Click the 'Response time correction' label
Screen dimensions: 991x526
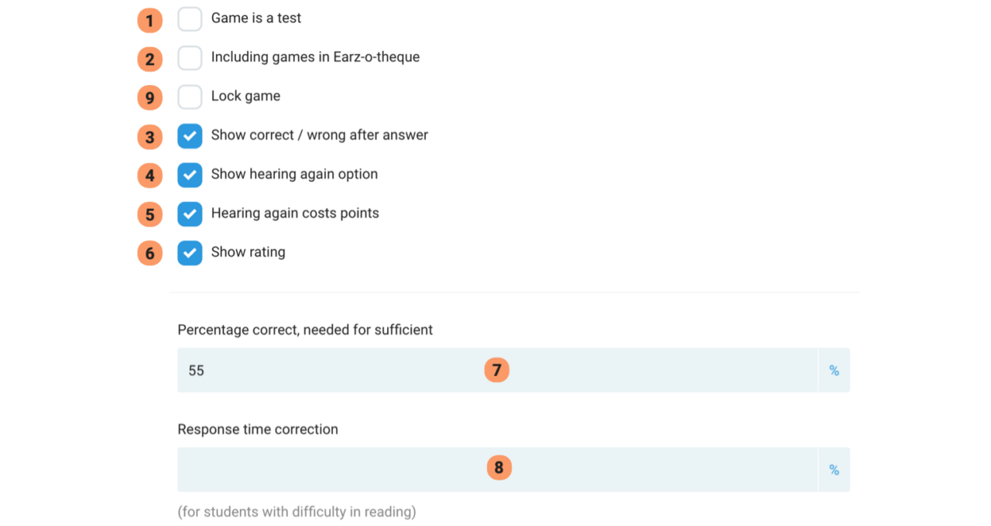(258, 429)
